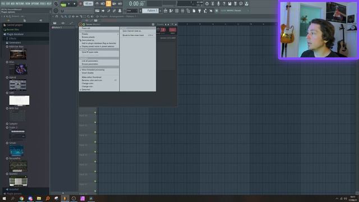The image size is (359, 202).
Task: Click the help question mark icon
Action: tap(224, 4)
